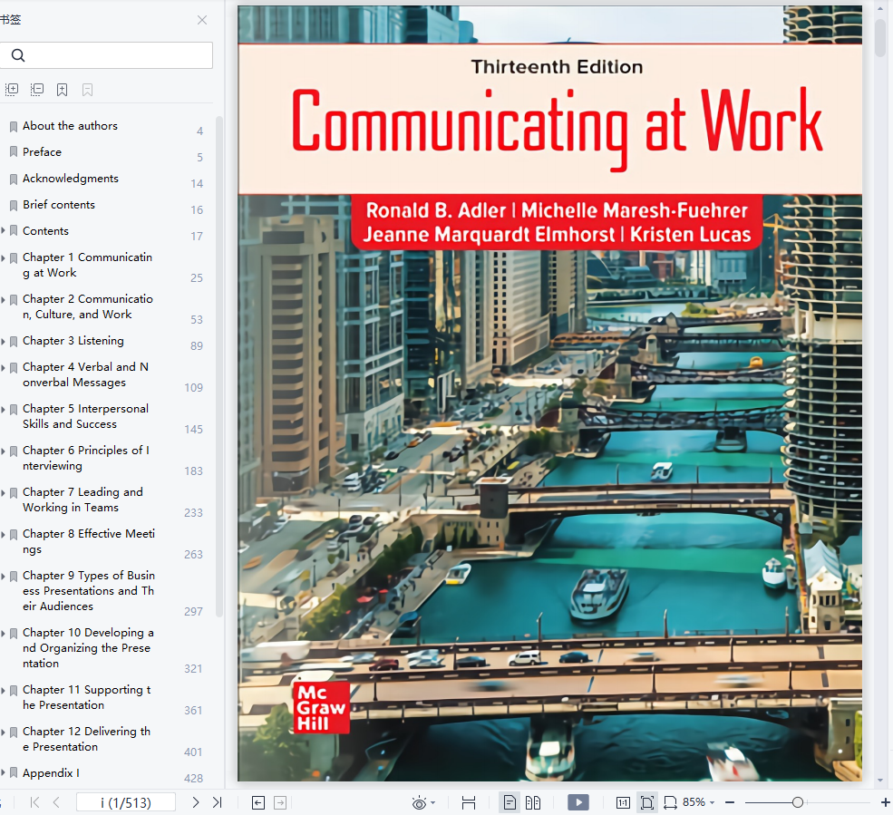Set zoom to actual size 1:1
The image size is (893, 815).
623,802
